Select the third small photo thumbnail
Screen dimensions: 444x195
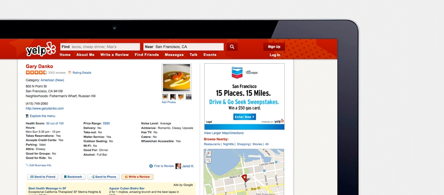point(181,97)
